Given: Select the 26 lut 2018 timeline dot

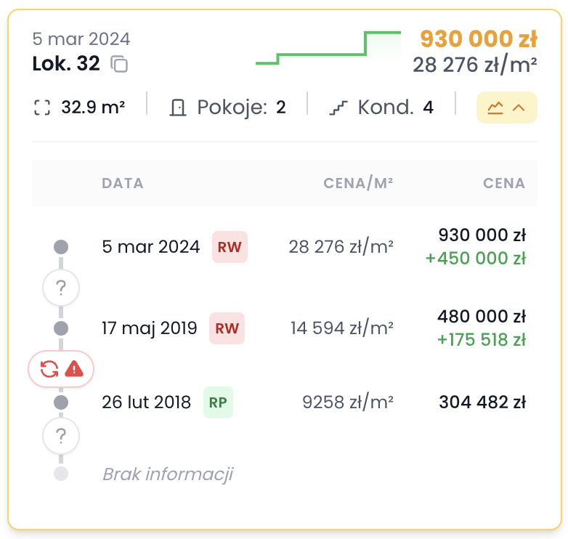Looking at the screenshot, I should tap(61, 402).
